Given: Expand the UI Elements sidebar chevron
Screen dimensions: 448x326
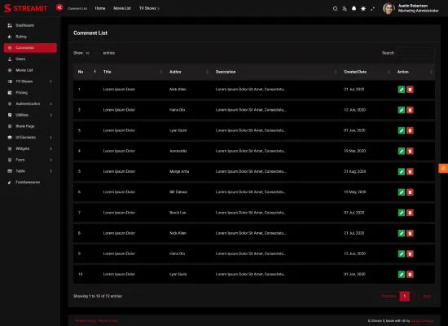Looking at the screenshot, I should coord(51,137).
